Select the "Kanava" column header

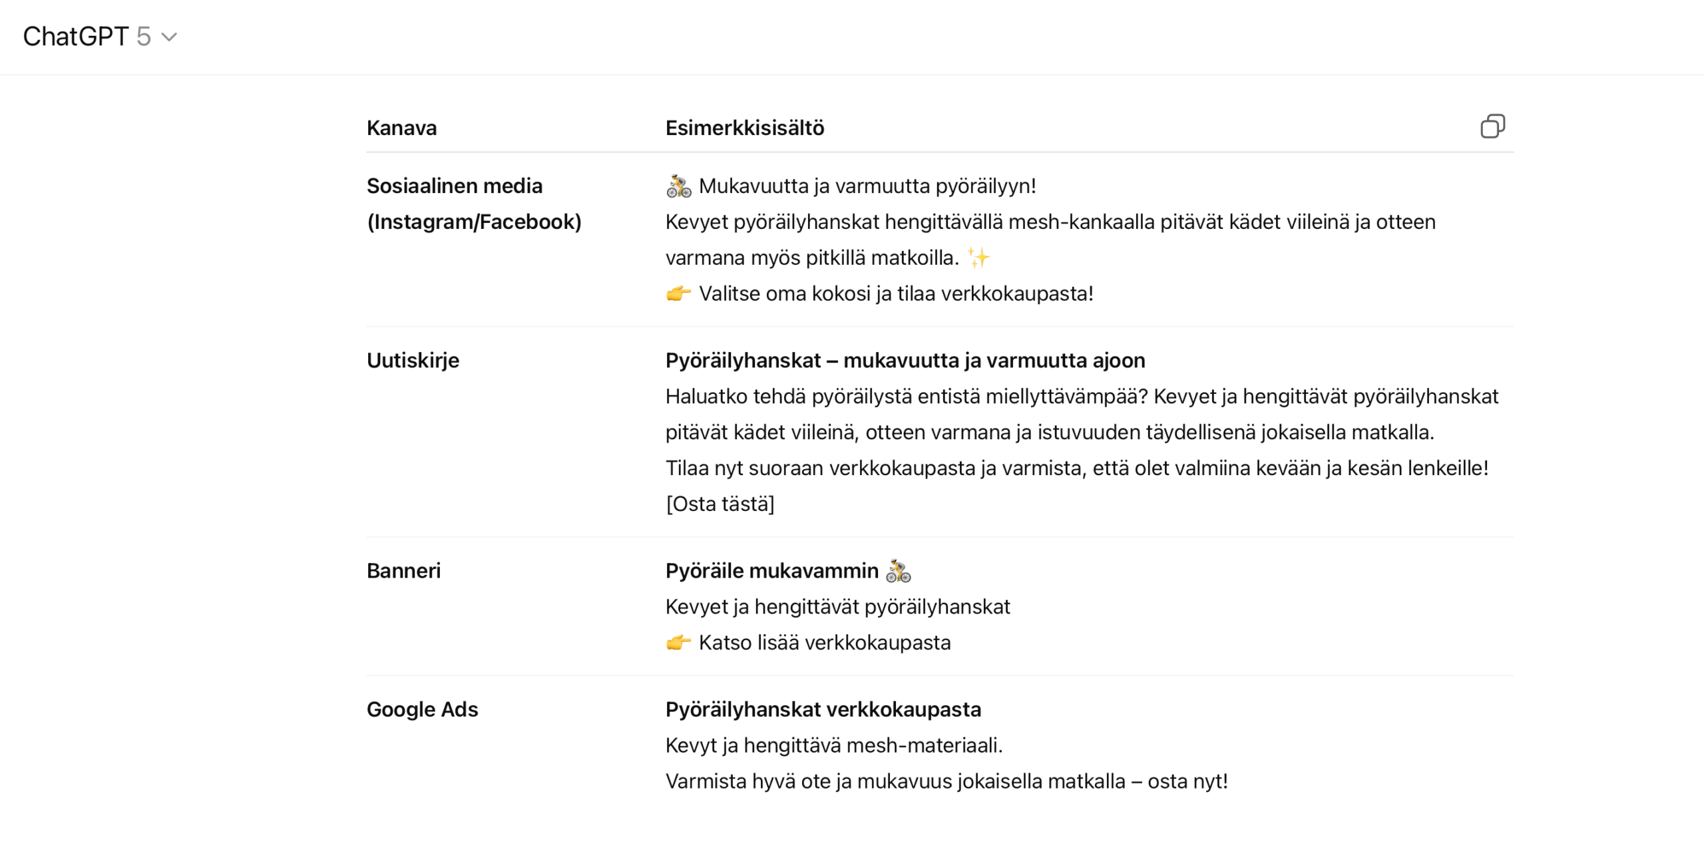401,128
